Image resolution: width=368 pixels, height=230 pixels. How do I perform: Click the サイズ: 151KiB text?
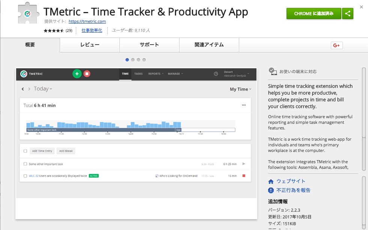[x=282, y=224]
